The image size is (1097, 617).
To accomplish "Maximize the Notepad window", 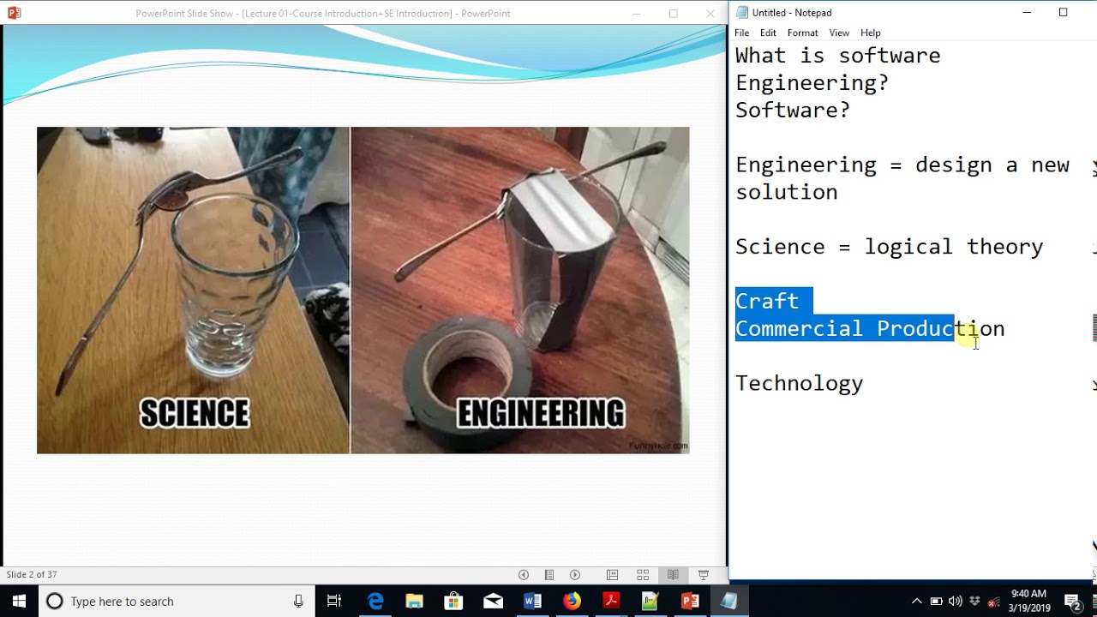I will pyautogui.click(x=1063, y=13).
